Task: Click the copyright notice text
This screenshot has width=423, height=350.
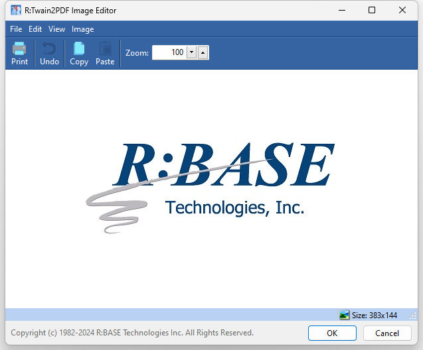Action: coord(132,333)
